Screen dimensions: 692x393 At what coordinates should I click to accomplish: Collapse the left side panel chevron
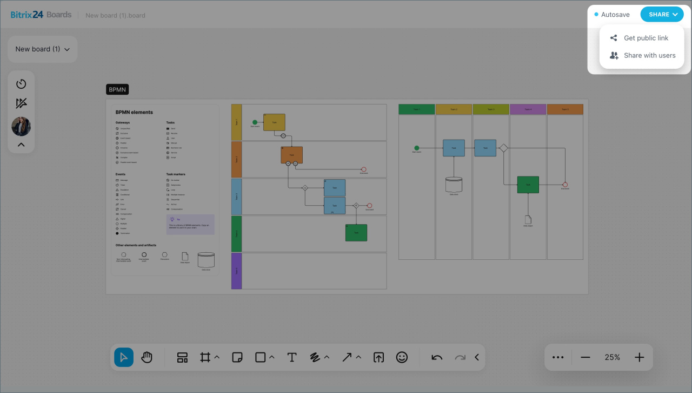(21, 145)
